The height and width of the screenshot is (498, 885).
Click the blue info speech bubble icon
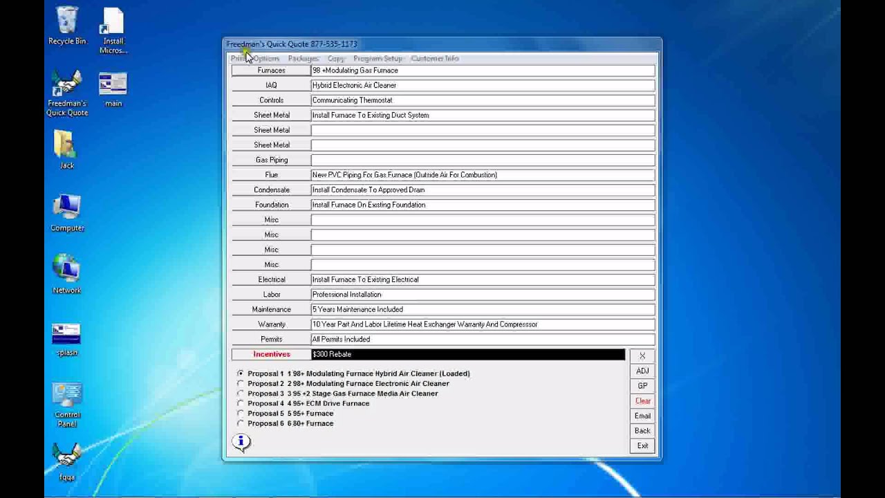[241, 442]
